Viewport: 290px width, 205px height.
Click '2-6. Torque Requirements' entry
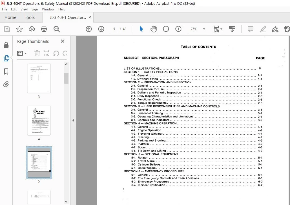pos(149,103)
